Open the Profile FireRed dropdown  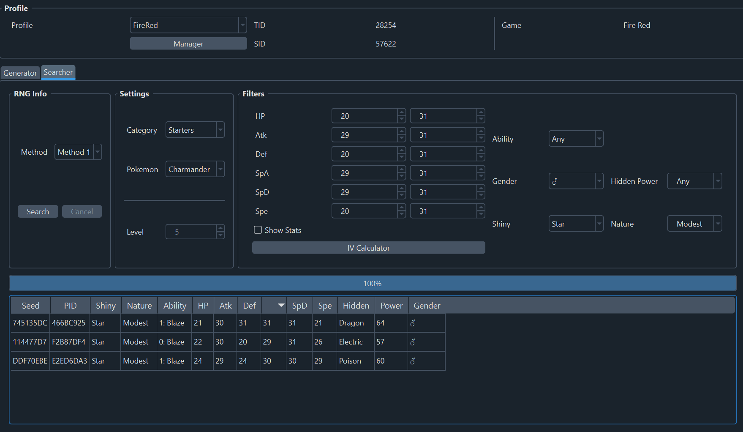(242, 25)
